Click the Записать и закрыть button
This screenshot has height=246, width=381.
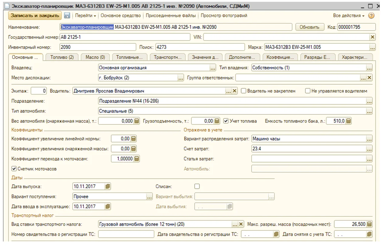click(35, 15)
